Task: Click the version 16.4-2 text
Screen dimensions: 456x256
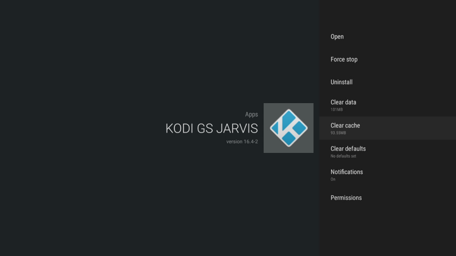Action: (242, 142)
